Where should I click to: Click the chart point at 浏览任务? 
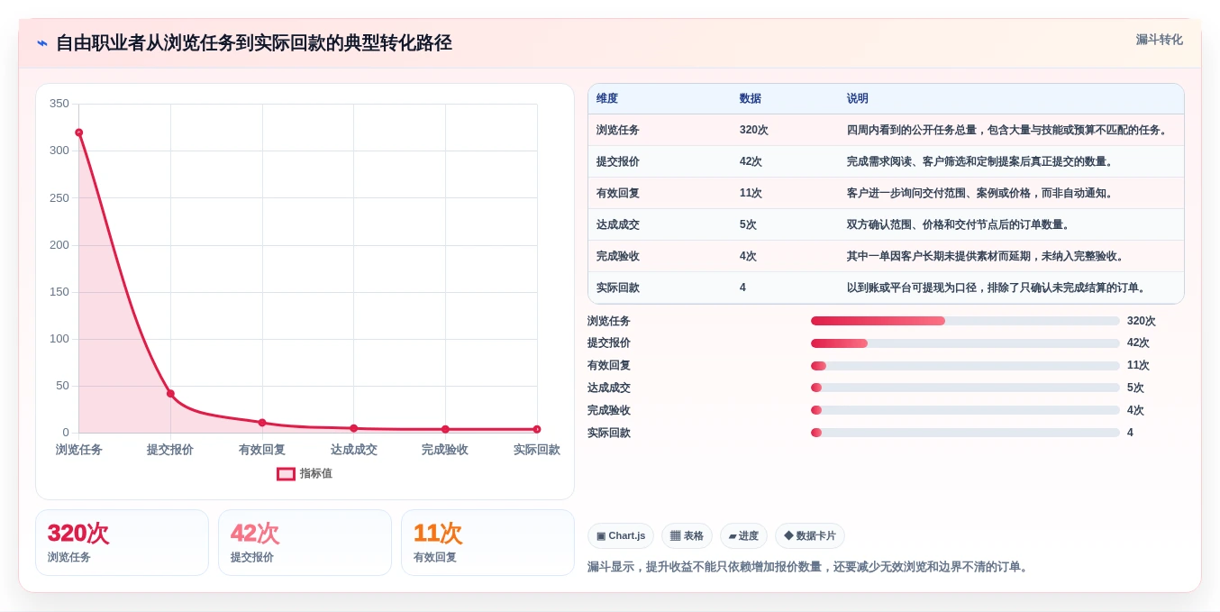click(78, 132)
